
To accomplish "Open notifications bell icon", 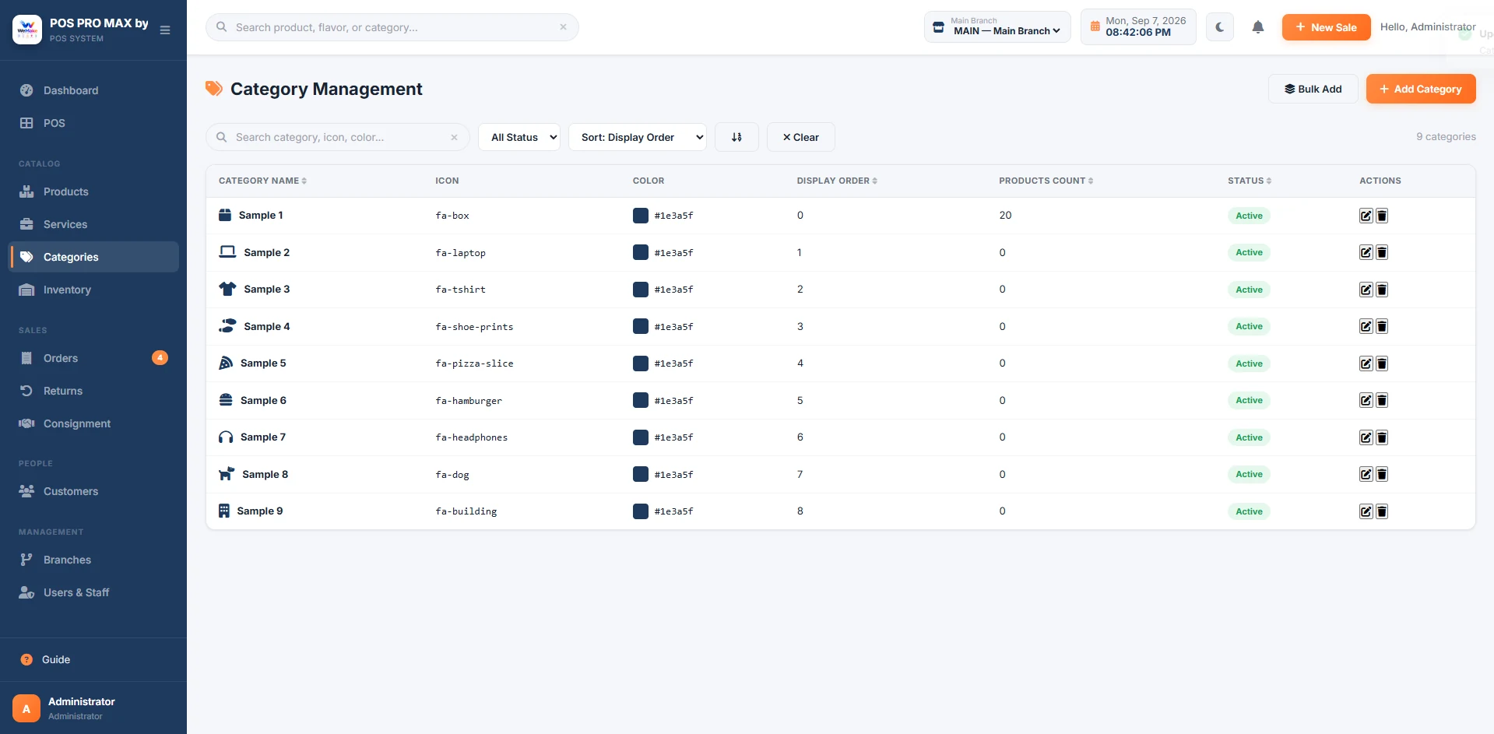I will (1258, 27).
